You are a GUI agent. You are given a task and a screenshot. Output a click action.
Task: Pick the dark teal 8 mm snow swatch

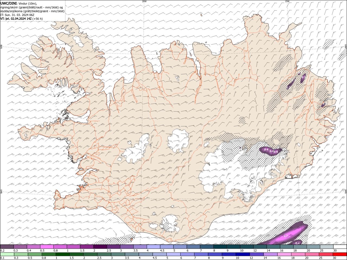[220, 246]
